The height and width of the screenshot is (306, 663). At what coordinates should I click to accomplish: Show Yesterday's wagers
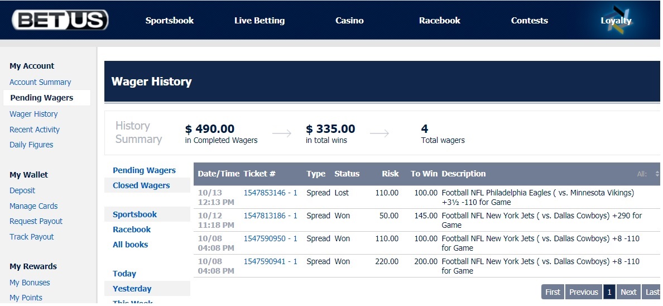[132, 289]
